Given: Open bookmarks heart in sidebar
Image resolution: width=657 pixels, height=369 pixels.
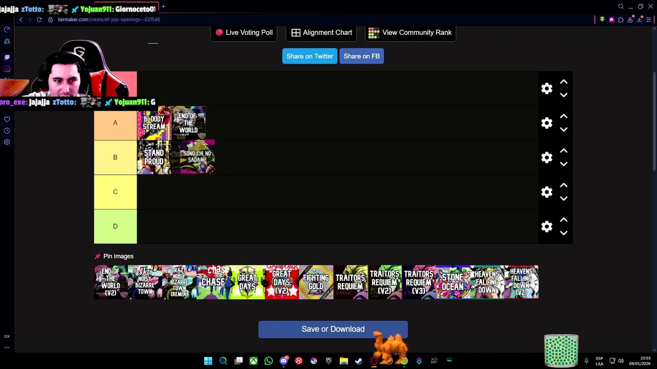Looking at the screenshot, I should 7,119.
